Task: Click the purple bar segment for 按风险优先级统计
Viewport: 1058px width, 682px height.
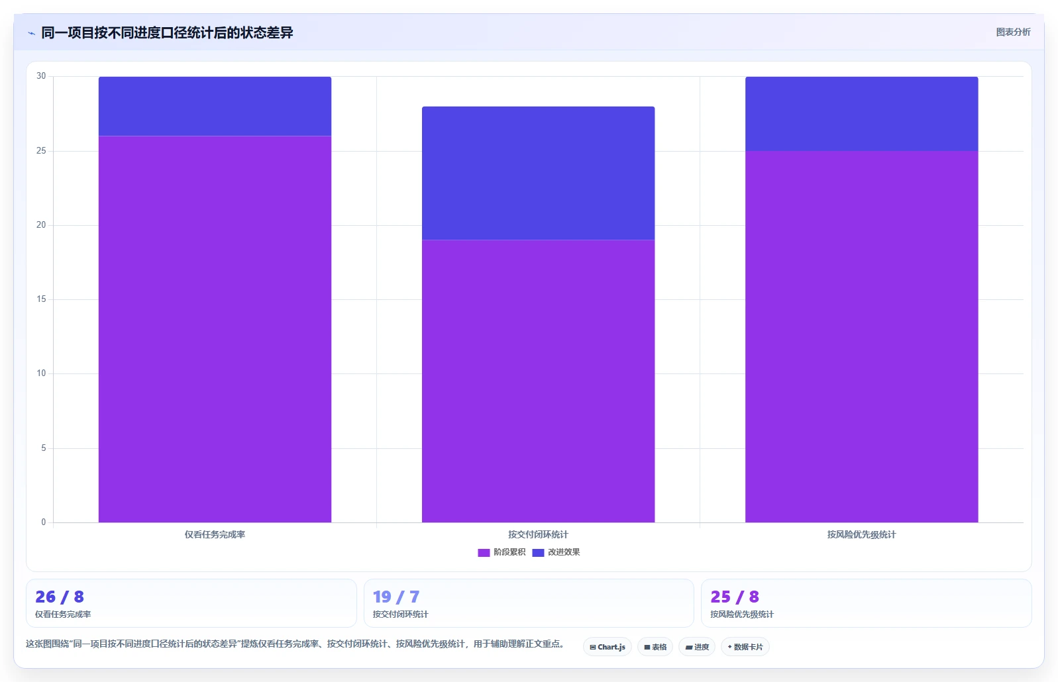Action: point(861,336)
